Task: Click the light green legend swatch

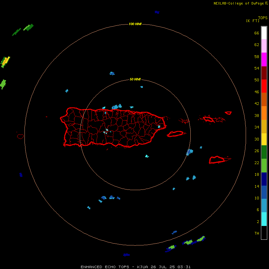Action: point(264,166)
